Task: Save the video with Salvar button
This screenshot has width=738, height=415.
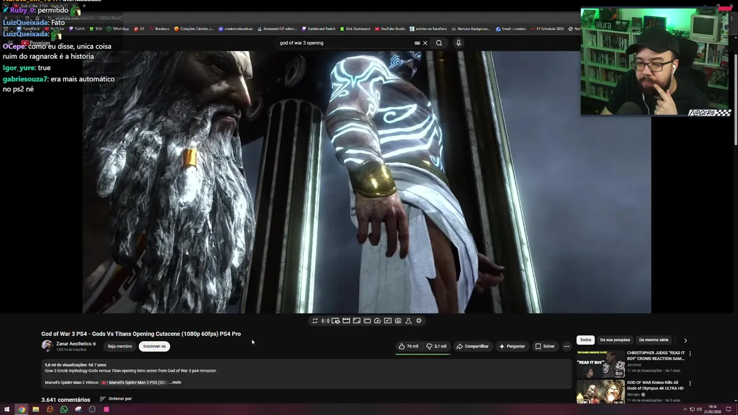Action: click(545, 346)
